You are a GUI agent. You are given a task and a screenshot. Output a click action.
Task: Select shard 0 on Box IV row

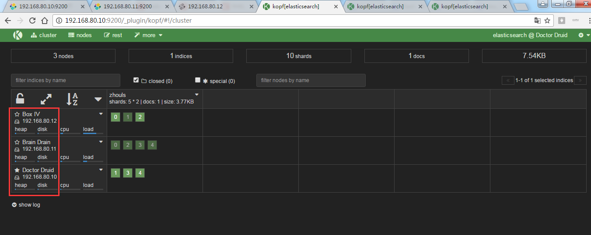click(115, 117)
